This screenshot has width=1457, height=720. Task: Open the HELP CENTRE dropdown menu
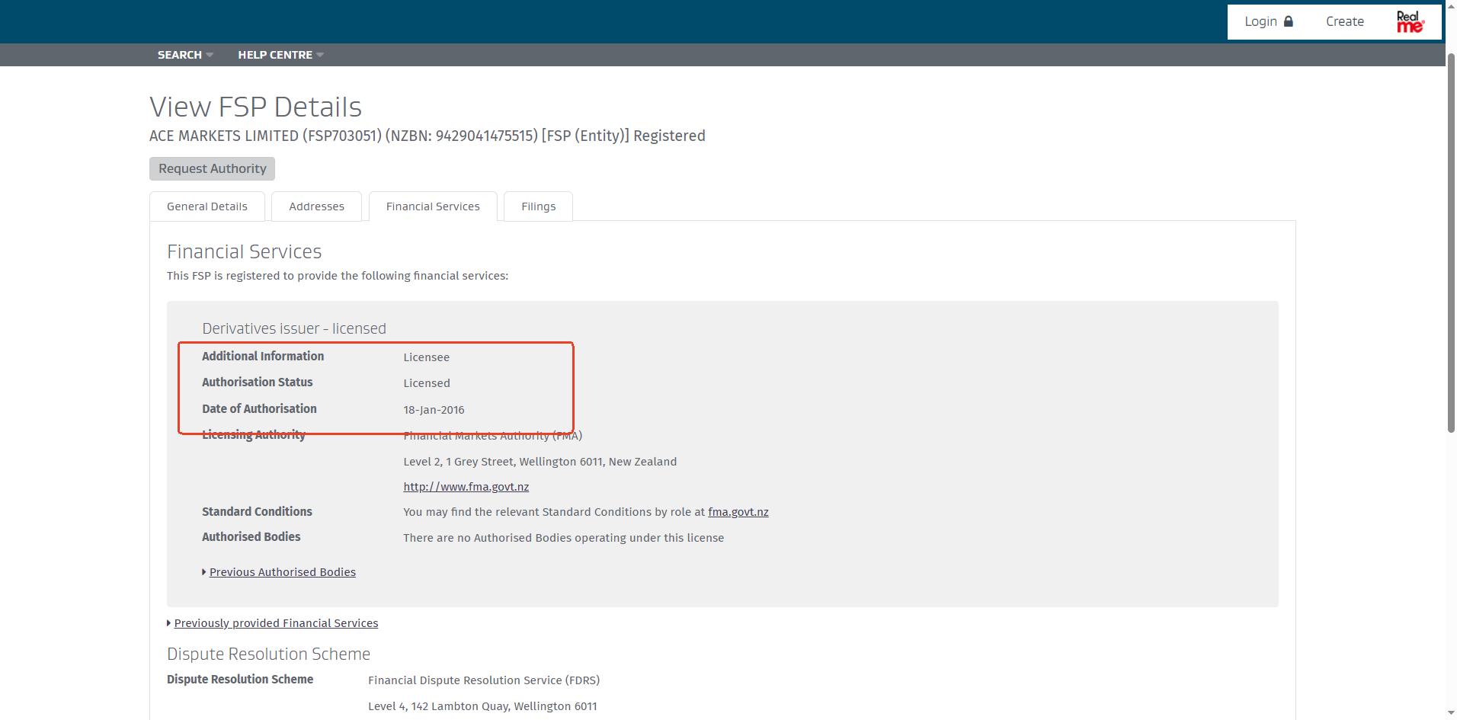280,55
